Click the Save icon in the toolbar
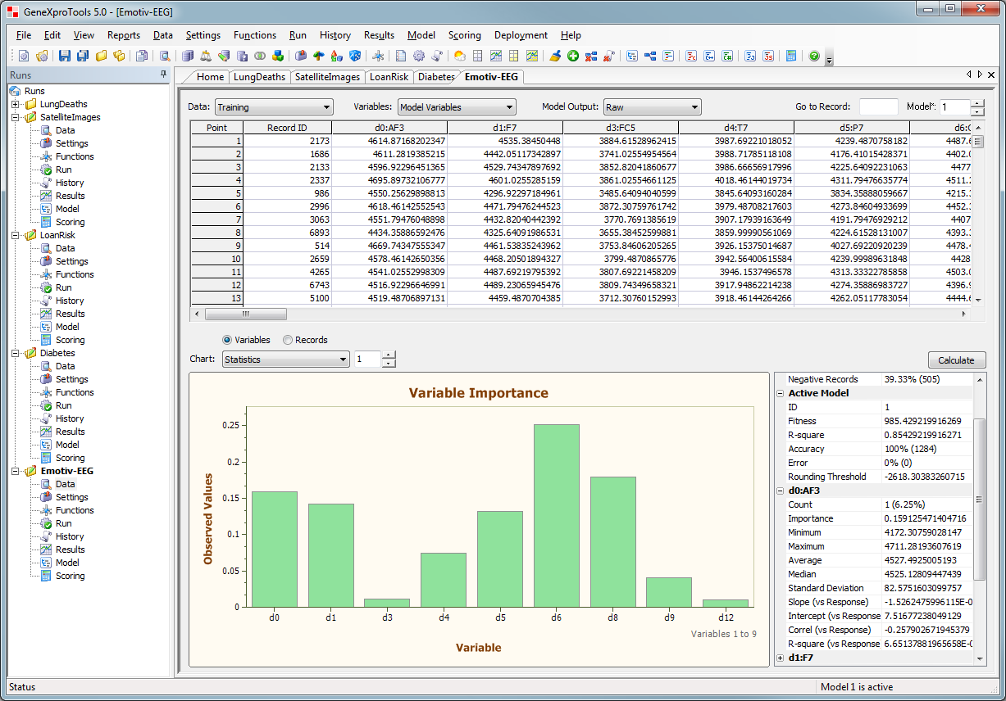This screenshot has width=1006, height=701. (64, 56)
